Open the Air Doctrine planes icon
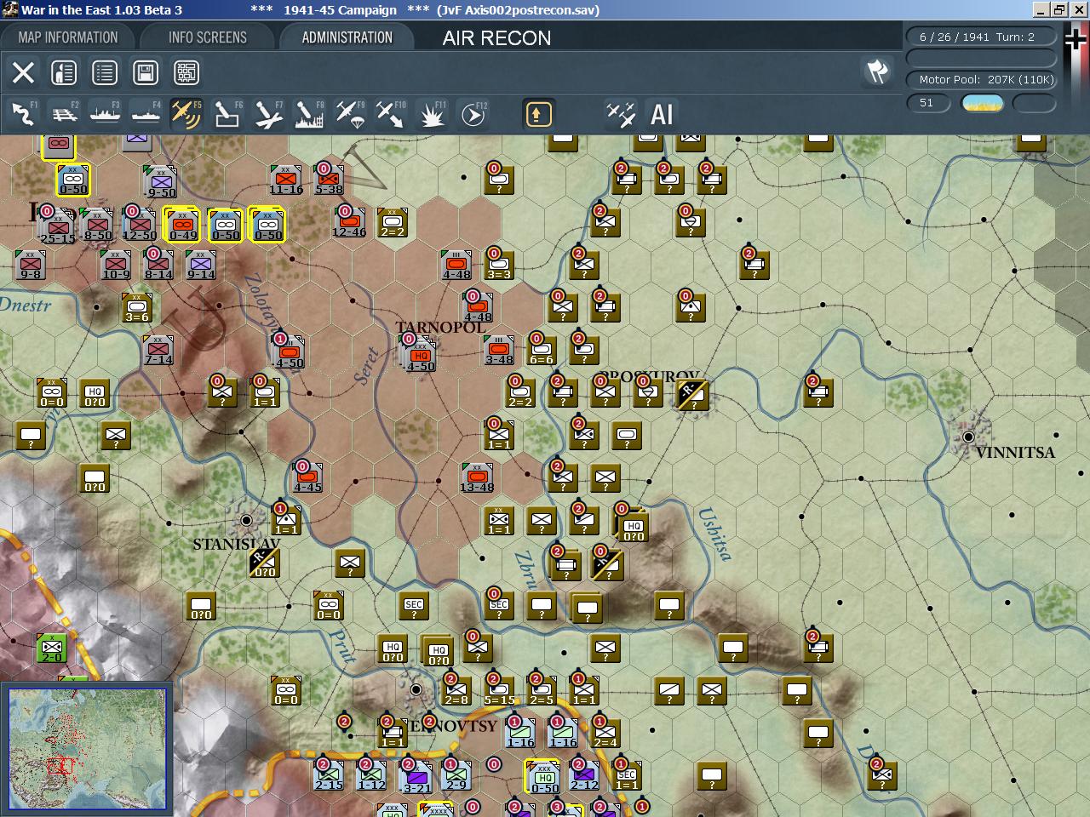 (x=621, y=114)
